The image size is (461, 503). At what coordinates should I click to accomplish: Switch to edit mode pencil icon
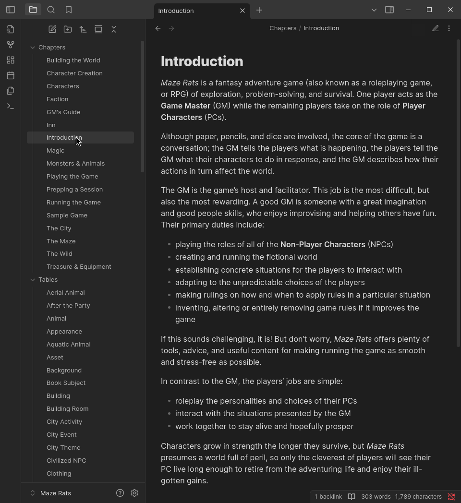(x=436, y=28)
